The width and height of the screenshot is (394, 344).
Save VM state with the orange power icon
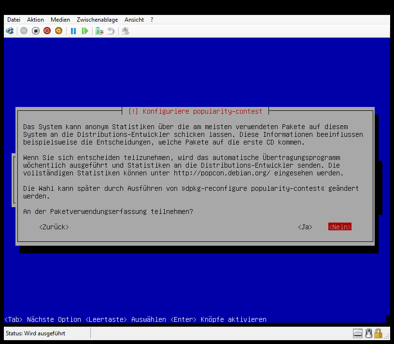[x=58, y=31]
